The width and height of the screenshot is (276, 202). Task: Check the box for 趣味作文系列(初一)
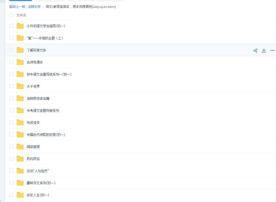pyautogui.click(x=11, y=183)
